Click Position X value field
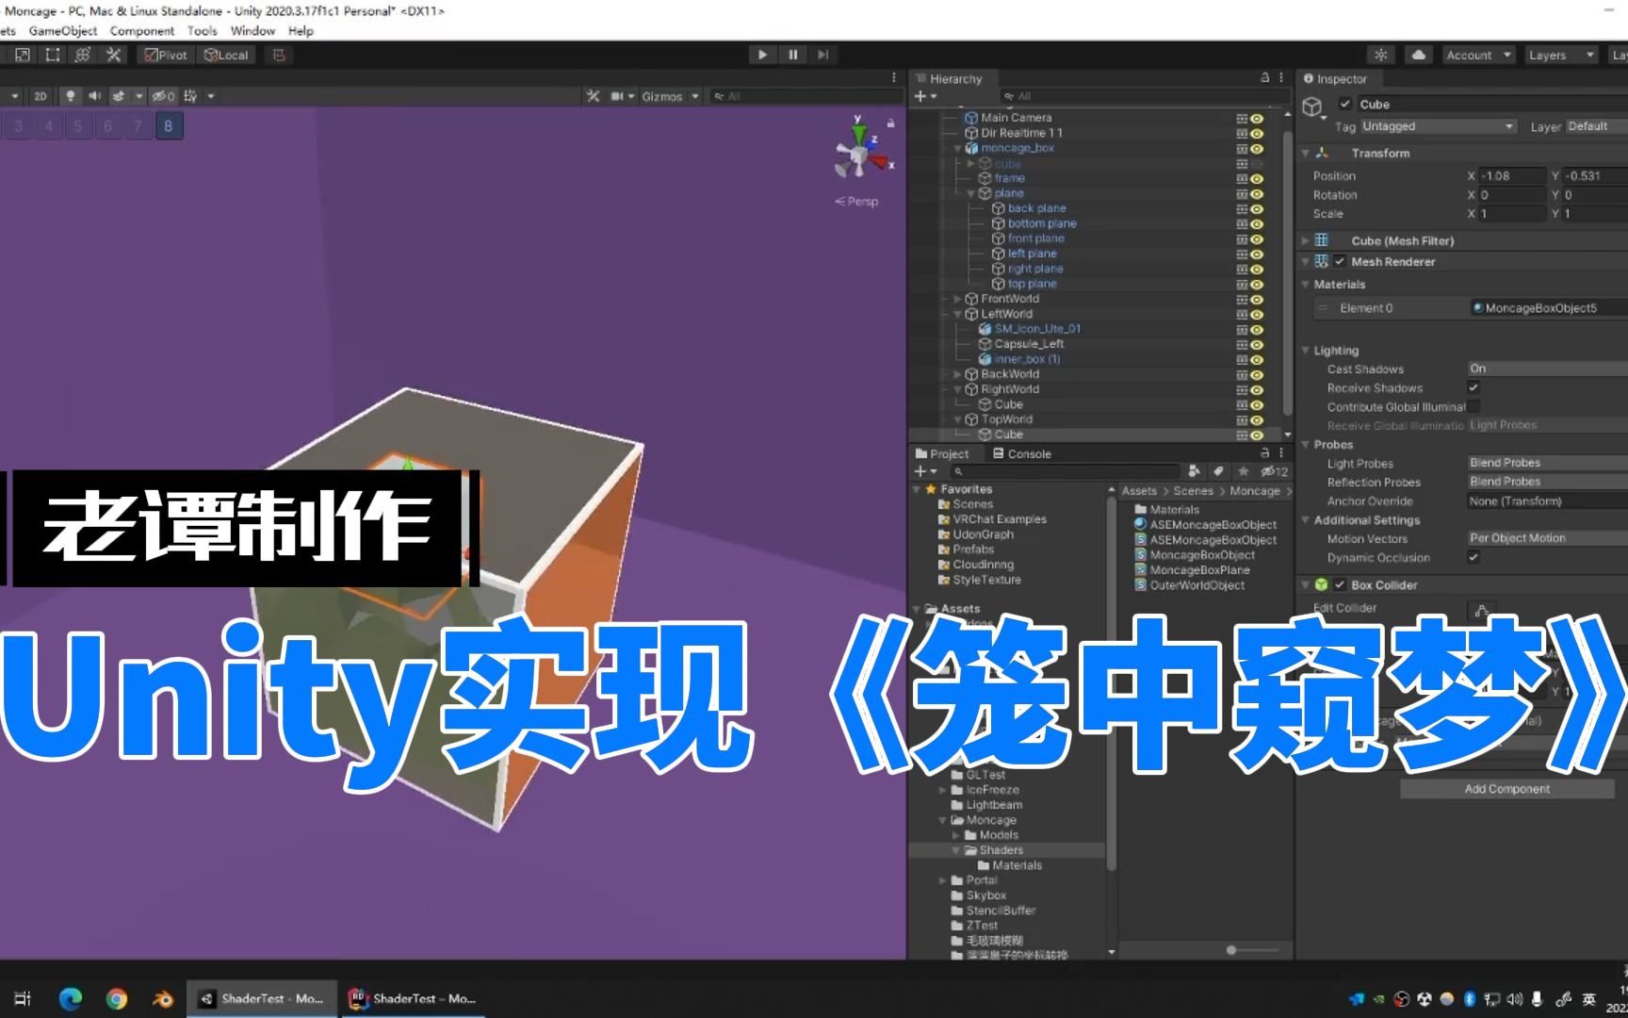Screen dimensions: 1628x1018 click(1511, 176)
